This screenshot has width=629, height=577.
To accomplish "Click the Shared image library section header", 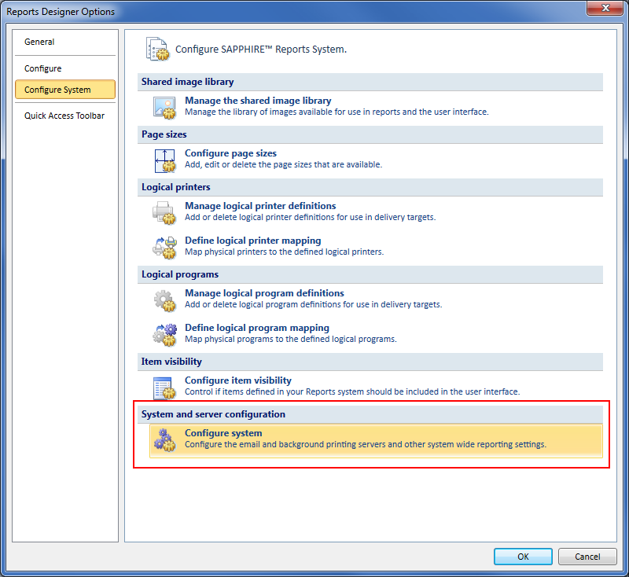I will click(370, 82).
